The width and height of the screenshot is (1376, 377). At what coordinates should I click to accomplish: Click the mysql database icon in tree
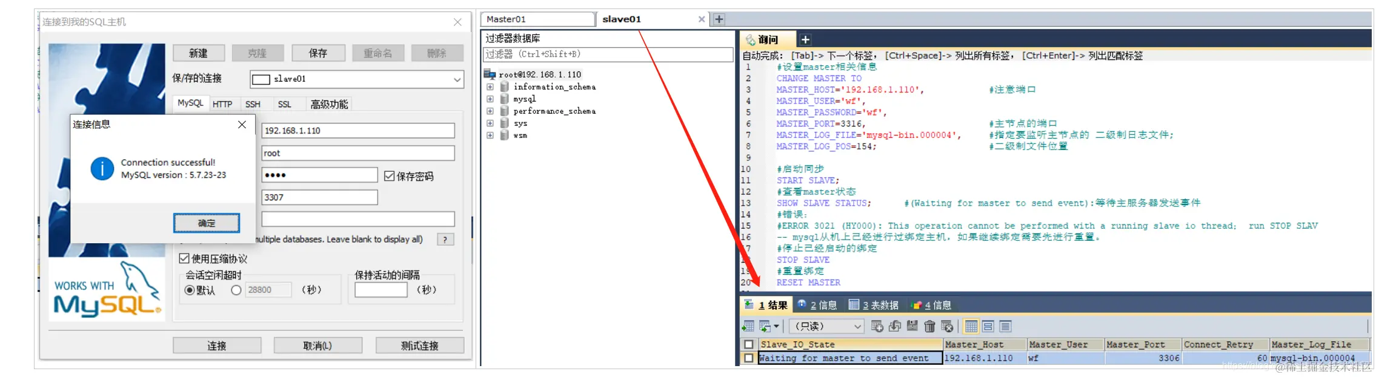click(504, 99)
